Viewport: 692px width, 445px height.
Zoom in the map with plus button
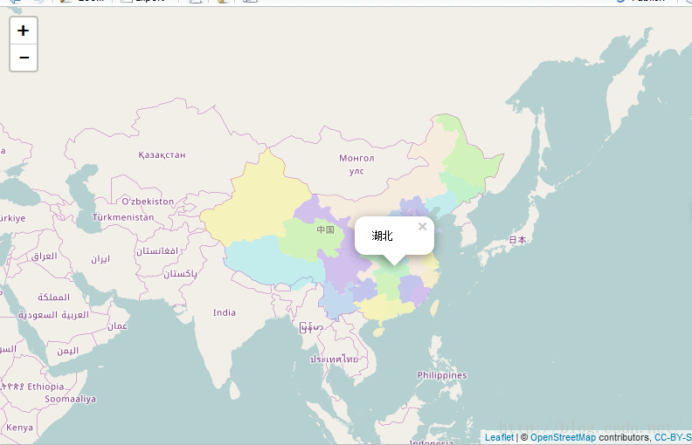[24, 31]
